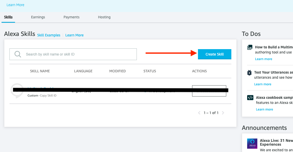Click Learn More in the top banner

click(15, 5)
